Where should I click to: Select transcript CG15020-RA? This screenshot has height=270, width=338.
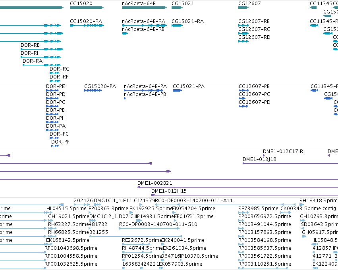tap(87, 25)
